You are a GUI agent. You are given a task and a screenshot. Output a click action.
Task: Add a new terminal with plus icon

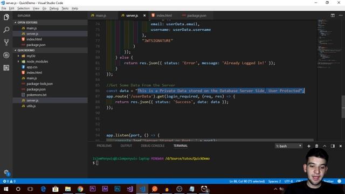click(309, 146)
